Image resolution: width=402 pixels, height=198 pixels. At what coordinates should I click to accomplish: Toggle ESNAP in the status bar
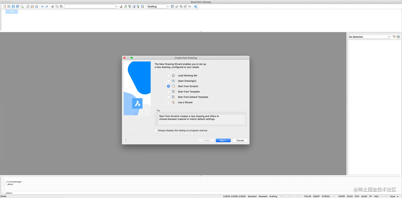(x=316, y=196)
